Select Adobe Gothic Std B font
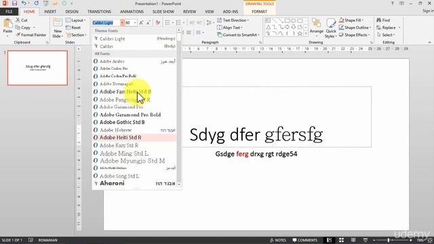 134,122
